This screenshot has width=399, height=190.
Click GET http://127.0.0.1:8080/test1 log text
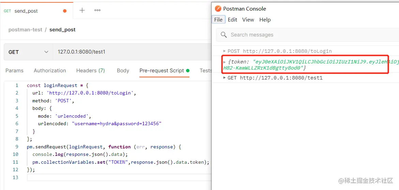pyautogui.click(x=275, y=78)
